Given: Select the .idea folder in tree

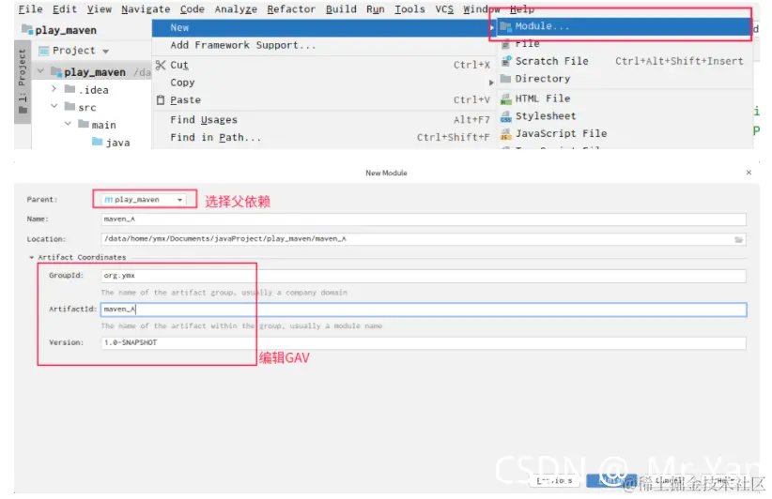Looking at the screenshot, I should pos(86,89).
